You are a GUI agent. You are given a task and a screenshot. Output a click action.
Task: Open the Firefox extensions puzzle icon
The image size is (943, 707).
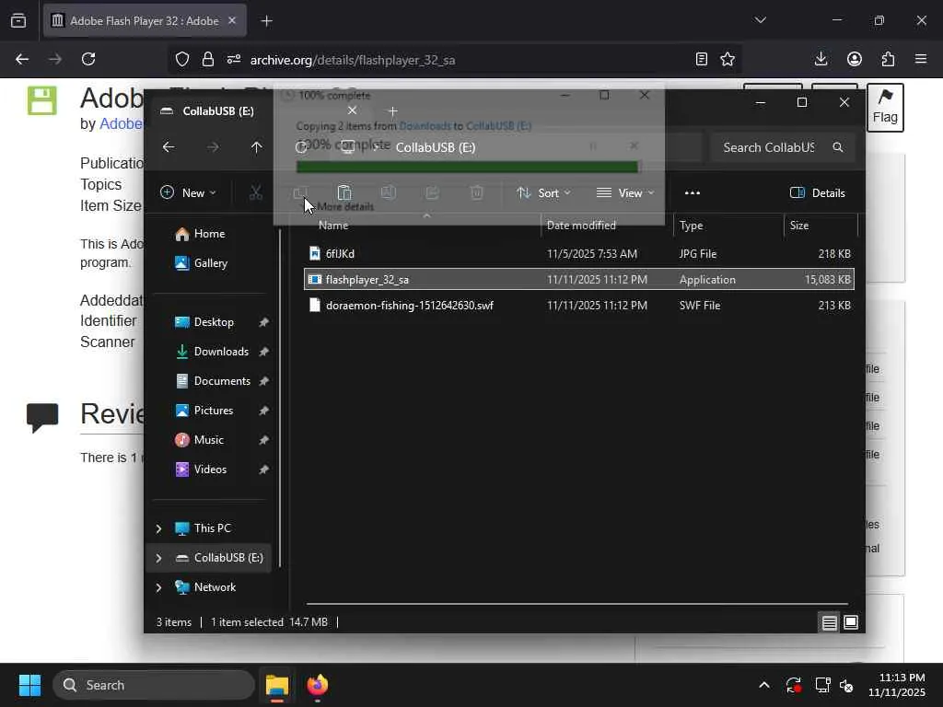pos(888,59)
